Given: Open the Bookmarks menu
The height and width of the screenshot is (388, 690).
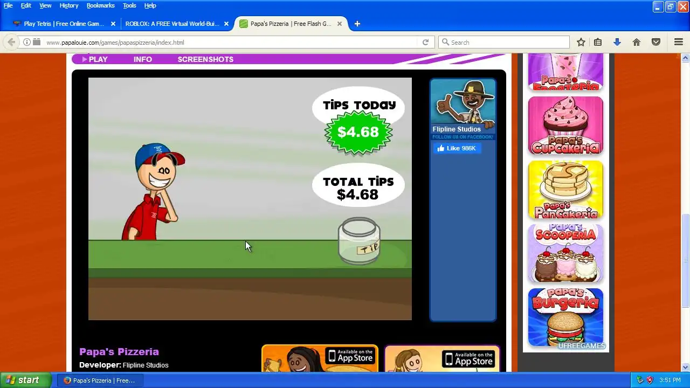Looking at the screenshot, I should coord(100,5).
